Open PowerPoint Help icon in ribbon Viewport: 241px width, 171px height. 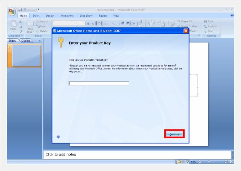[232, 15]
